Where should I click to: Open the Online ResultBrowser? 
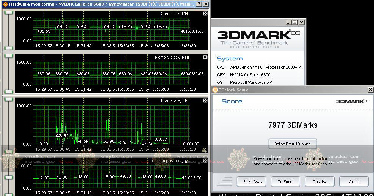[293, 144]
